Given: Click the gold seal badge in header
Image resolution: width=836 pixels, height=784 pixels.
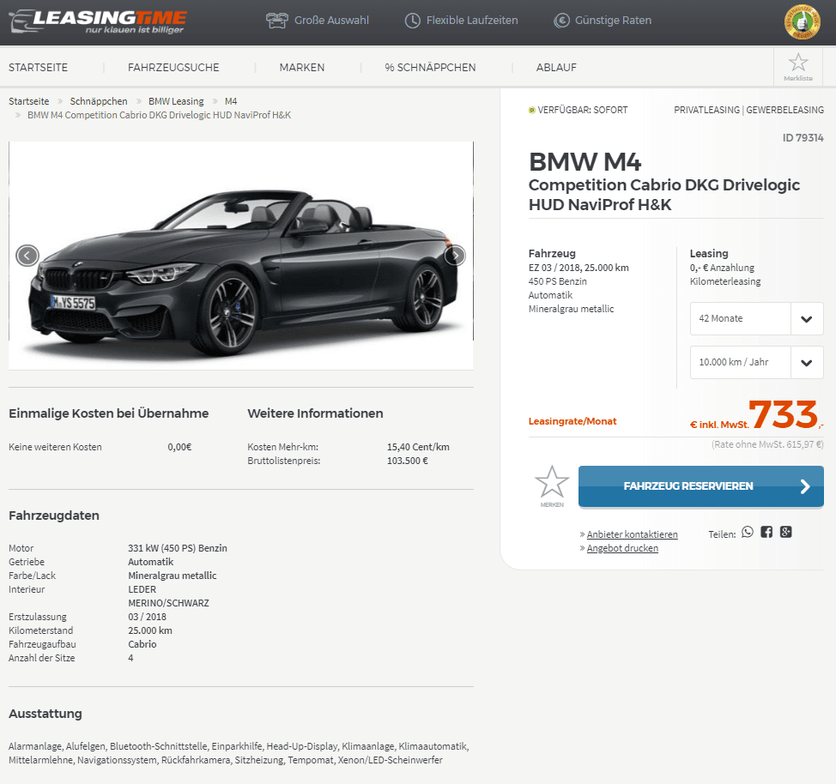Looking at the screenshot, I should tap(802, 21).
